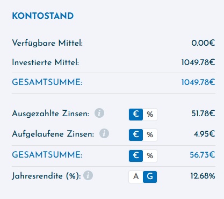
Task: Show interest Gesamtsumme in percent
Action: pyautogui.click(x=150, y=155)
